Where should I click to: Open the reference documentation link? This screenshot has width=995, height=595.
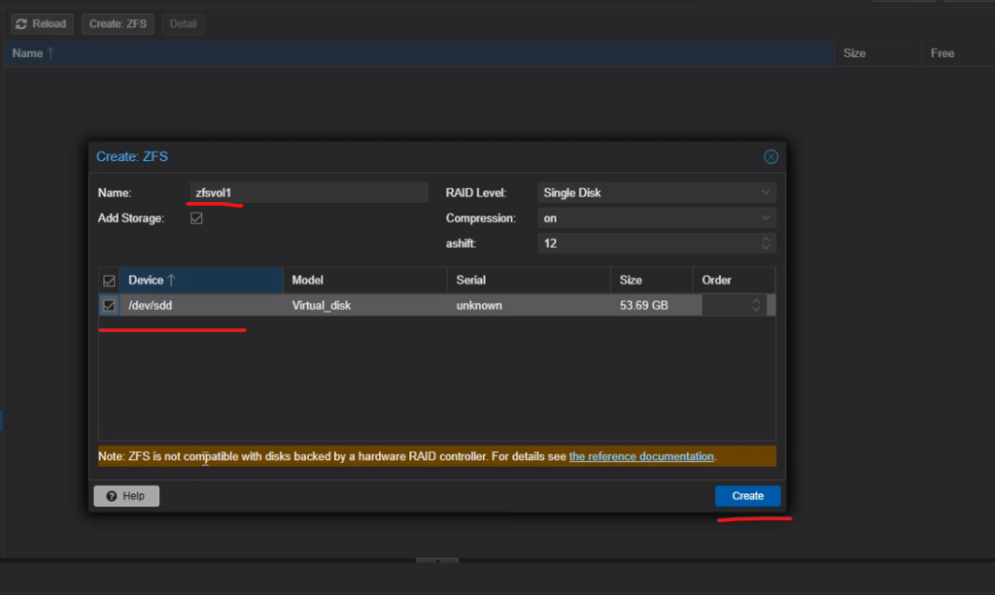click(641, 456)
